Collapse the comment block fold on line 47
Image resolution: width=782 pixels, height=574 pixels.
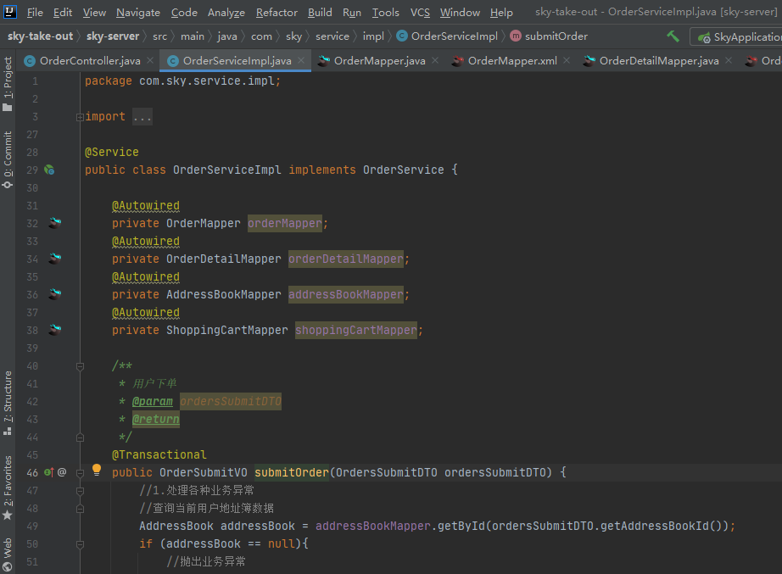(80, 491)
